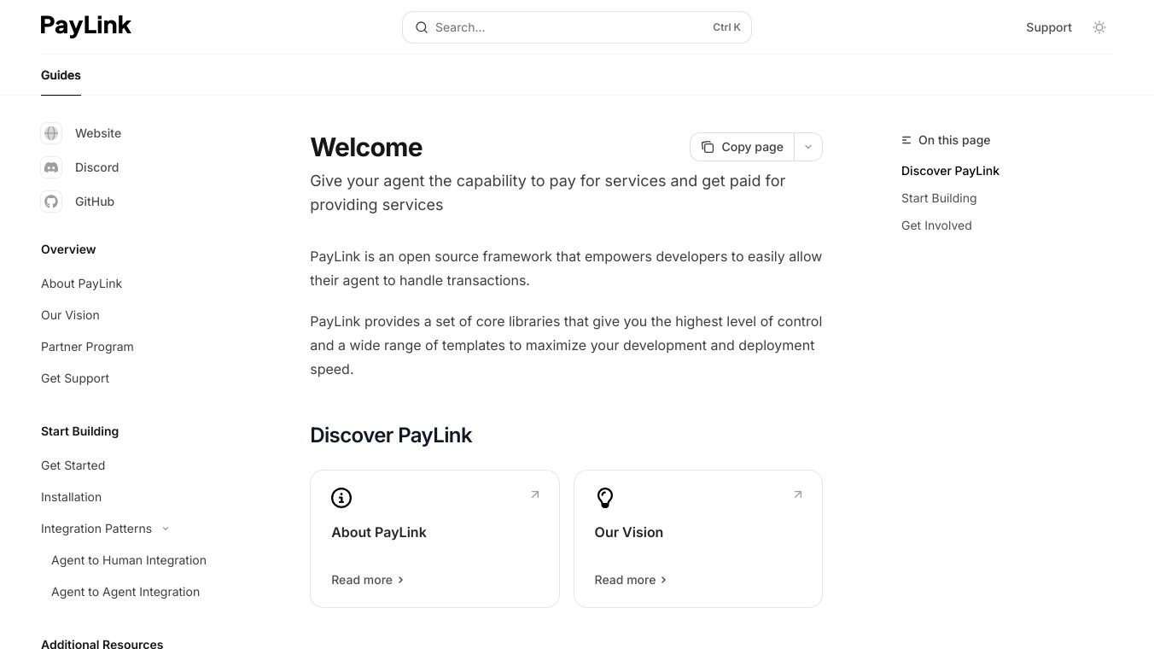Screen dimensions: 1154x649
Task: Open the Copy page dropdown arrow
Action: [x=808, y=147]
